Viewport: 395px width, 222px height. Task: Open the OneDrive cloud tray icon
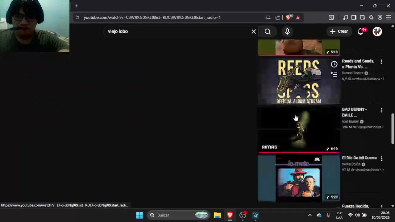point(319,215)
